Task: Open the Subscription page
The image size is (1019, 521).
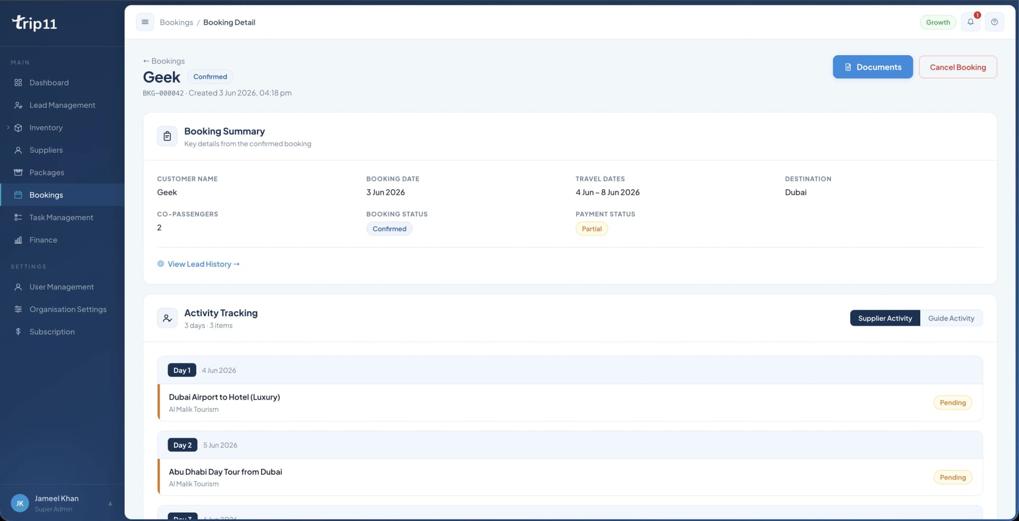Action: coord(62,332)
